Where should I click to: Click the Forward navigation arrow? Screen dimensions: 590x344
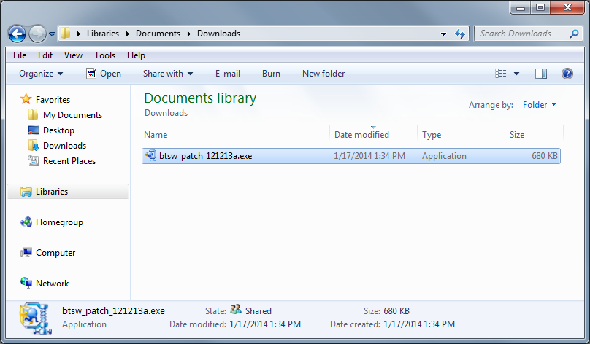coord(37,34)
